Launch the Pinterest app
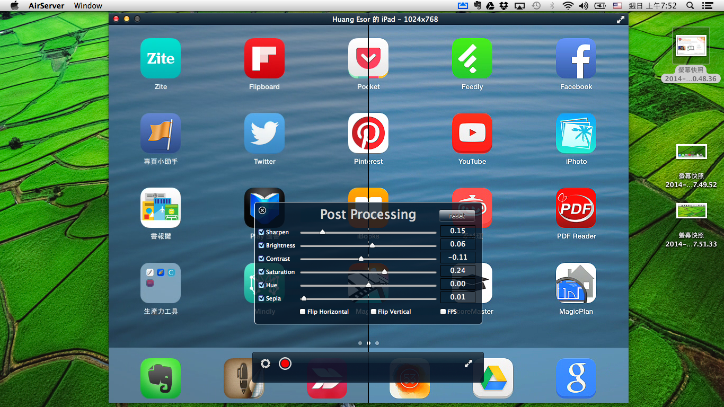 pyautogui.click(x=368, y=133)
